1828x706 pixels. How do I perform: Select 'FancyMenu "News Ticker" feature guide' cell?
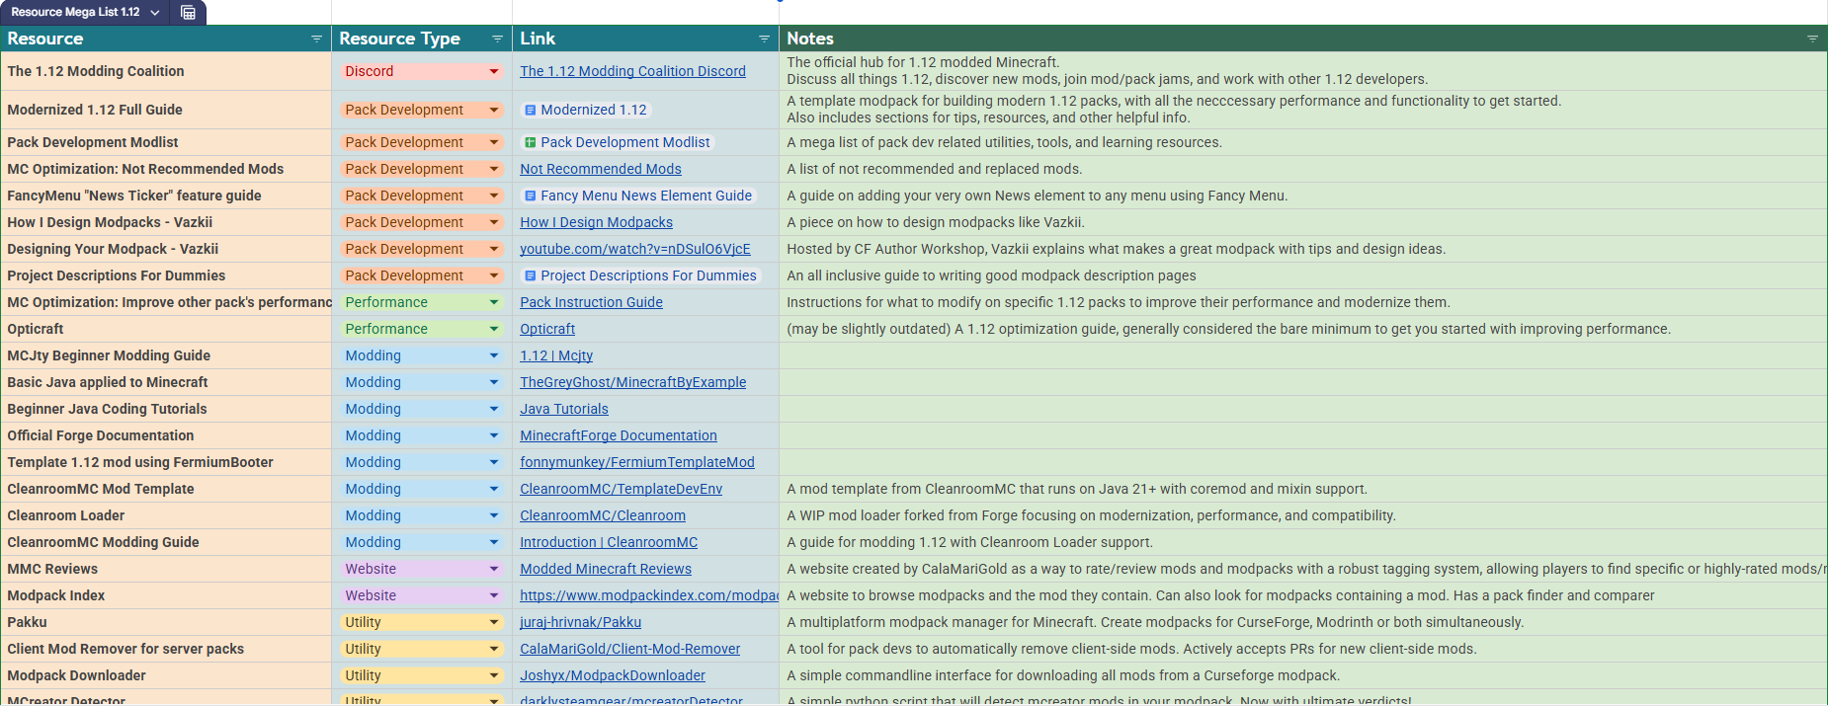166,196
